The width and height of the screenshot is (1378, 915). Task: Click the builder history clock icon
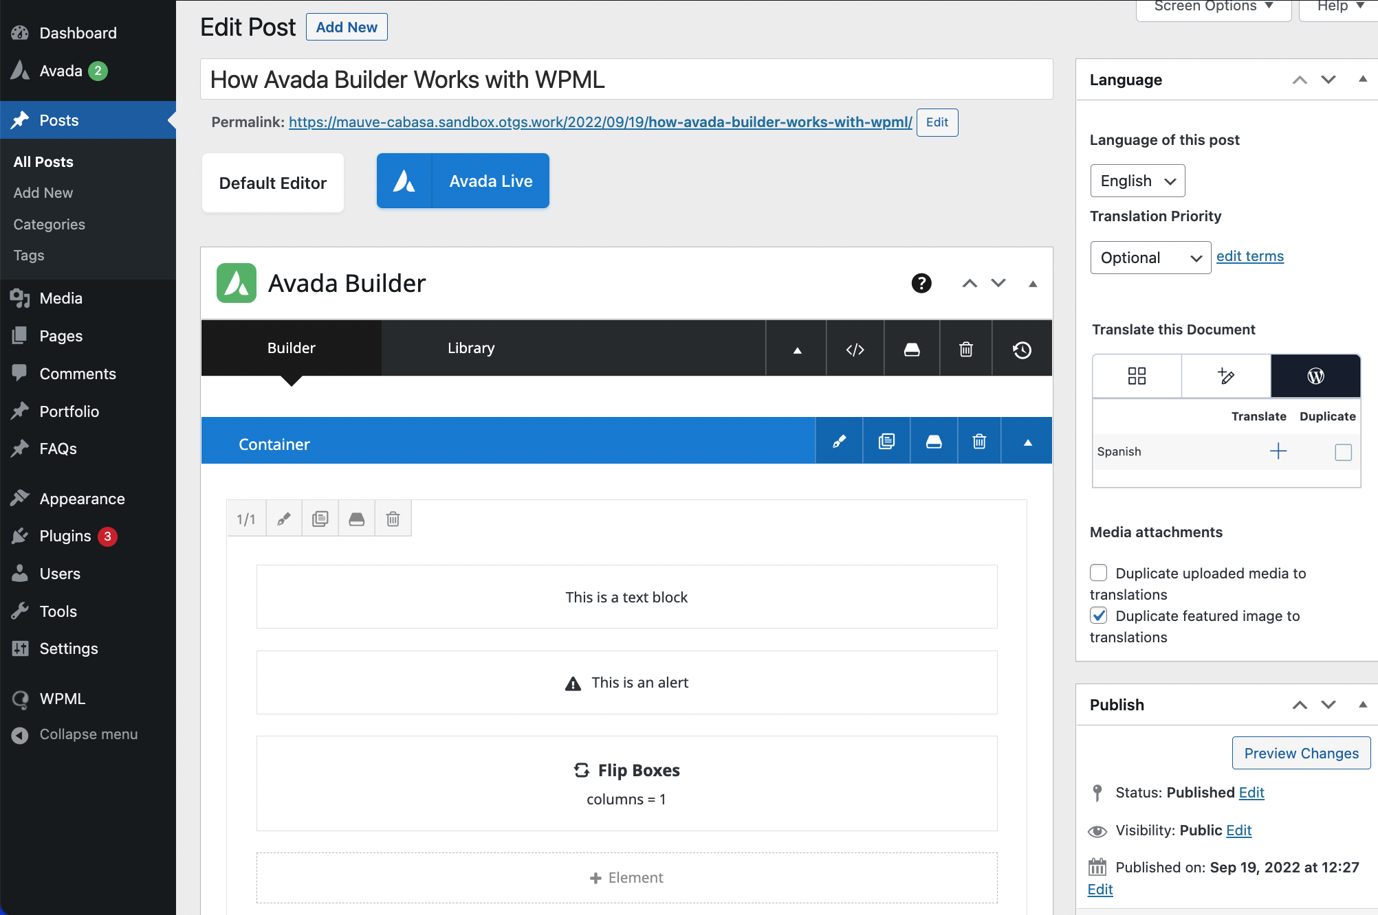click(x=1022, y=350)
